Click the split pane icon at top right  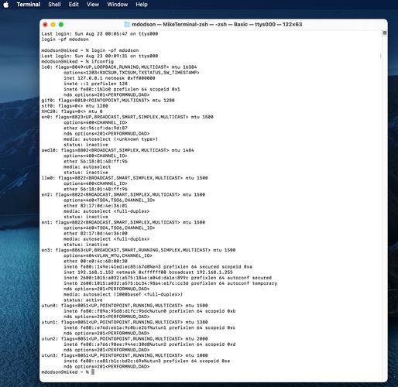(x=385, y=33)
